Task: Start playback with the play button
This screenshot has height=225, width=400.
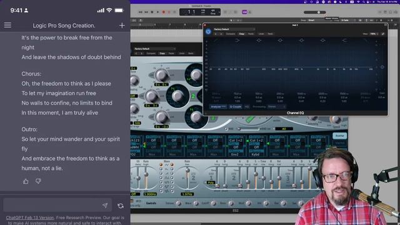Action: [158, 12]
